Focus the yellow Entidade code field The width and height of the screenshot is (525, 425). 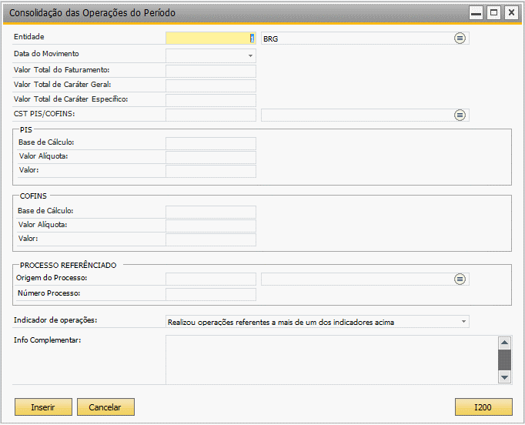pyautogui.click(x=211, y=38)
